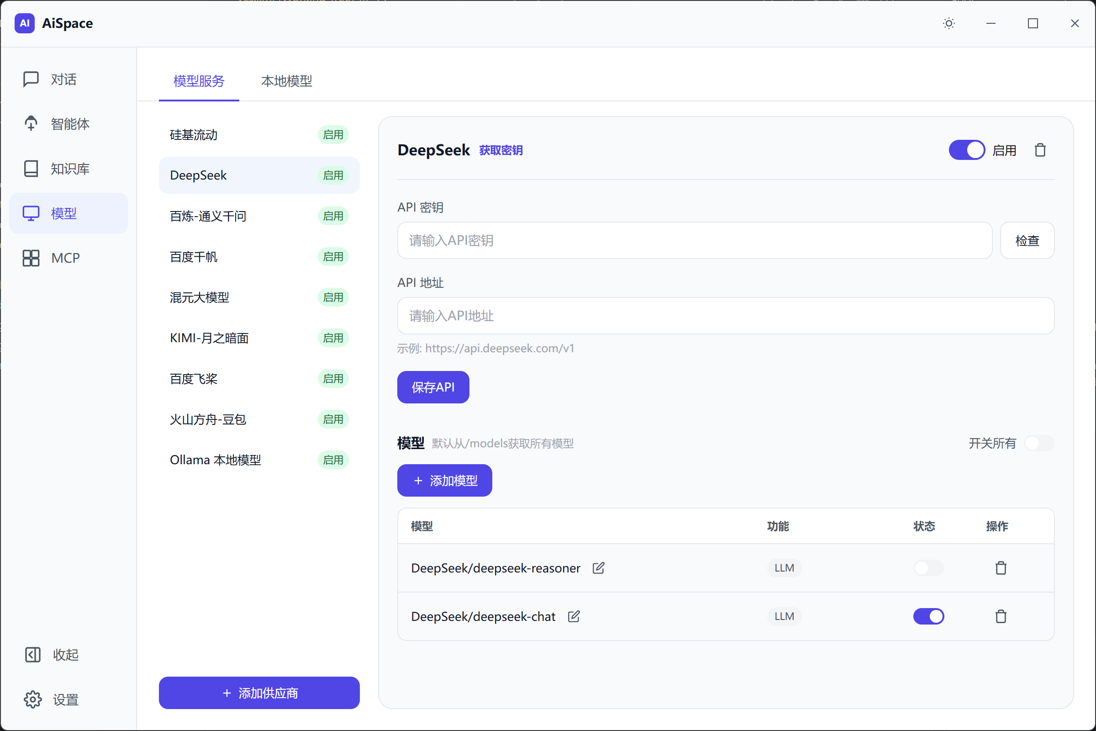The width and height of the screenshot is (1096, 731).
Task: Click example URL hint text
Action: point(486,348)
